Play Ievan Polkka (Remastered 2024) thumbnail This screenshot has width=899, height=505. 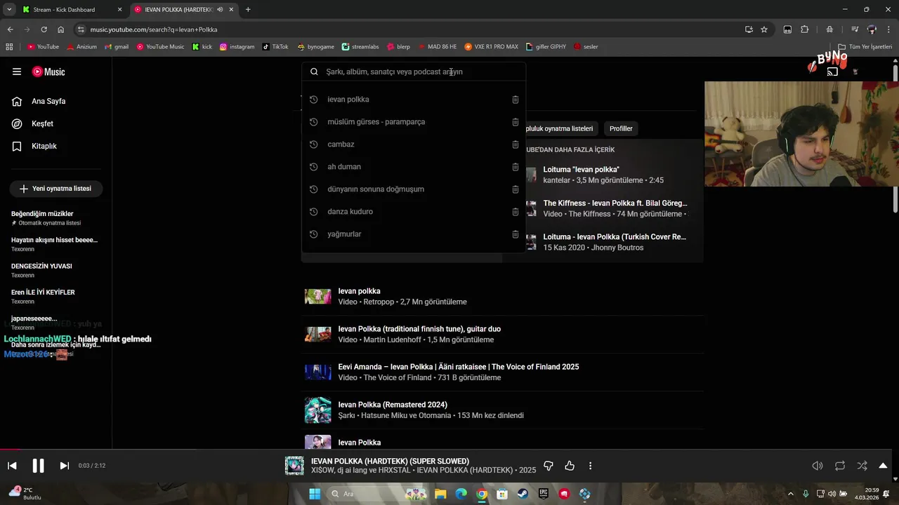tap(318, 410)
